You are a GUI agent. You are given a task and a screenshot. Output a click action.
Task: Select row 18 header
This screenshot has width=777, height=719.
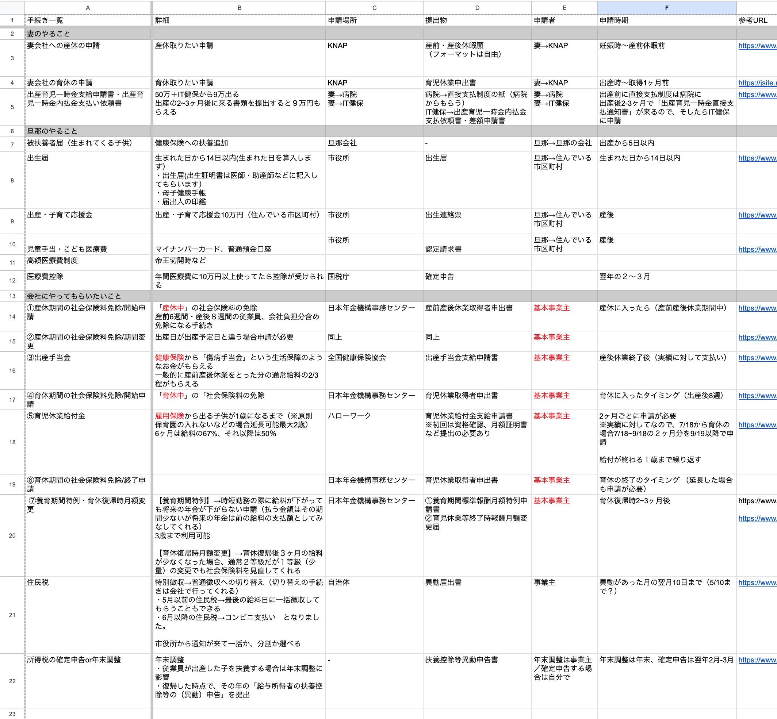point(12,442)
